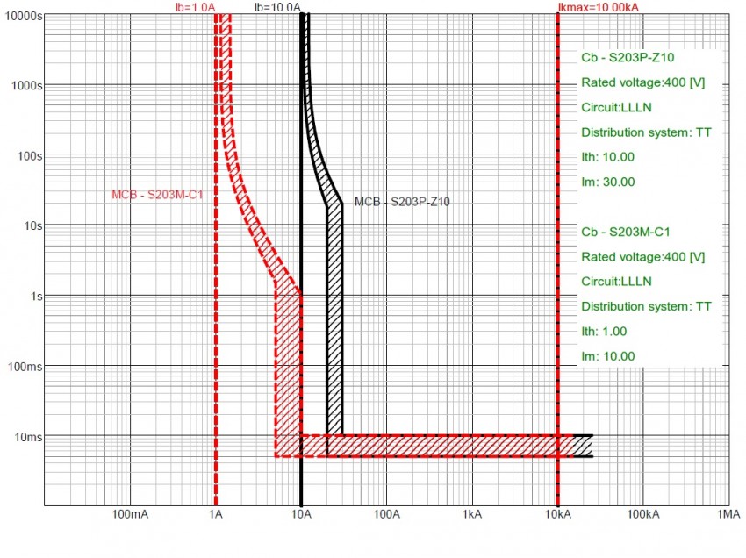Viewport: 746px width, 558px height.
Task: Click the 'Ib=1.0A' label at top
Action: (x=195, y=7)
